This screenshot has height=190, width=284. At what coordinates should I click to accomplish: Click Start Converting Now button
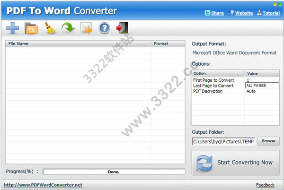236,163
